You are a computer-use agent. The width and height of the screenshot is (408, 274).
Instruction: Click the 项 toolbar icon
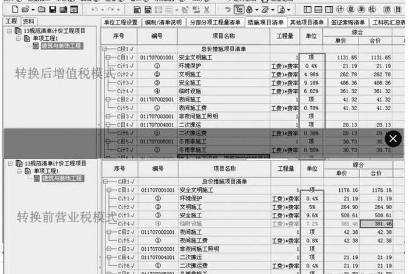coord(387,10)
